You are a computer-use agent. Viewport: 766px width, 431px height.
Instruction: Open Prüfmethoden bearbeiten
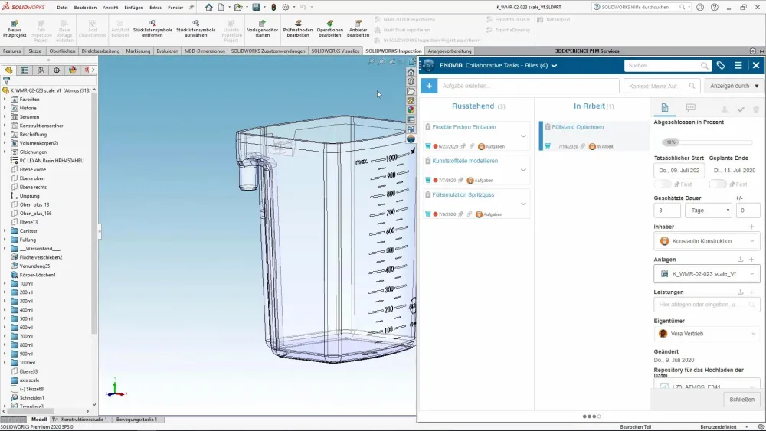[x=298, y=29]
